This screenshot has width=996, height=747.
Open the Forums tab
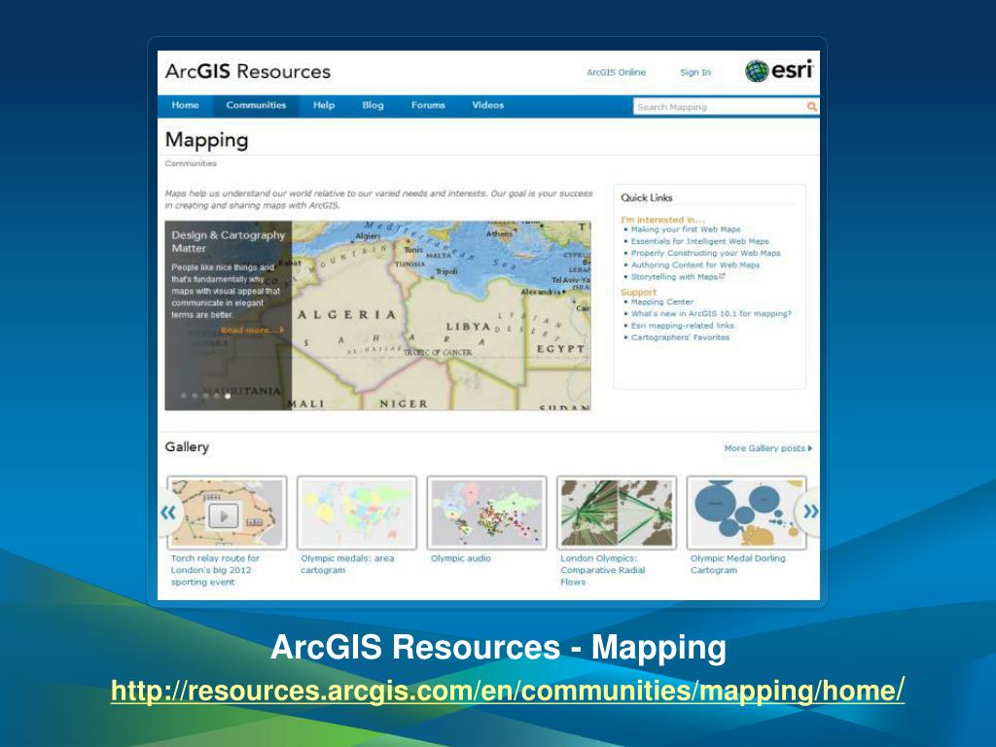click(x=428, y=105)
